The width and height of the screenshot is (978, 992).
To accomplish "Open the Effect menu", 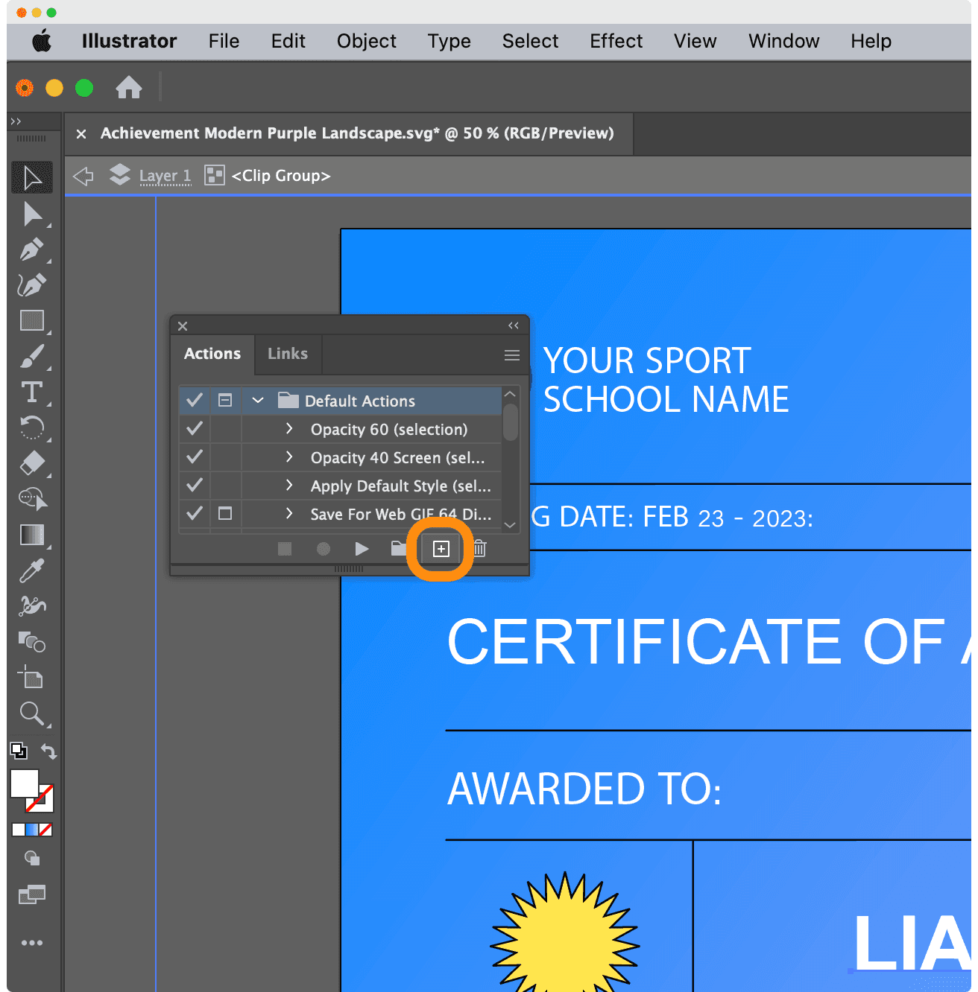I will (x=616, y=41).
